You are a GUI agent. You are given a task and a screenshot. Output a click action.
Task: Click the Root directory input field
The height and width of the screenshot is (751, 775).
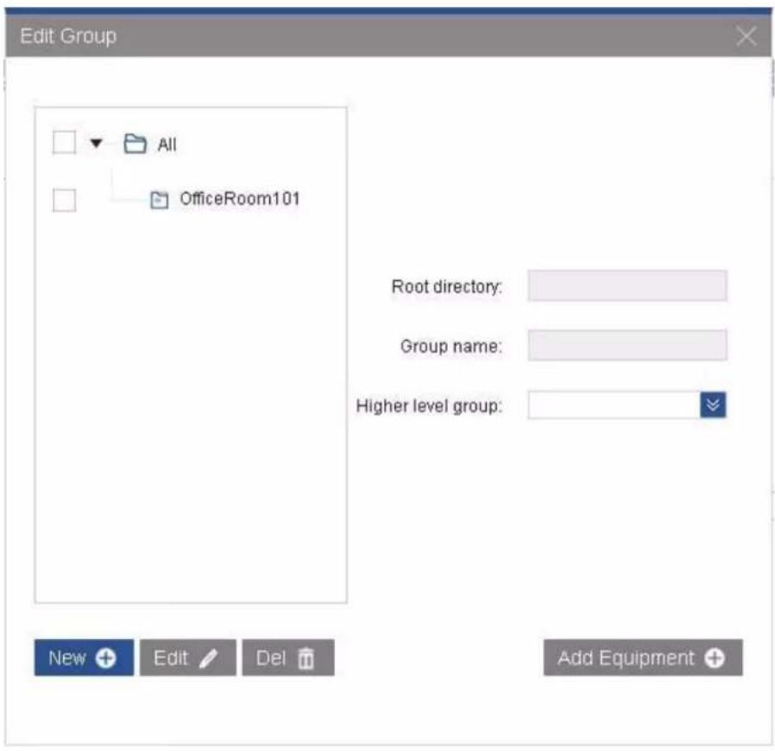coord(627,285)
